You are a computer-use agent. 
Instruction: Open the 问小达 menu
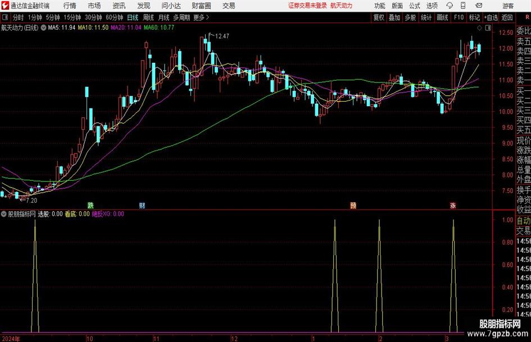171,6
